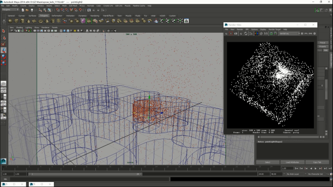Open the IPR menu in Render View

pyautogui.click(x=247, y=30)
